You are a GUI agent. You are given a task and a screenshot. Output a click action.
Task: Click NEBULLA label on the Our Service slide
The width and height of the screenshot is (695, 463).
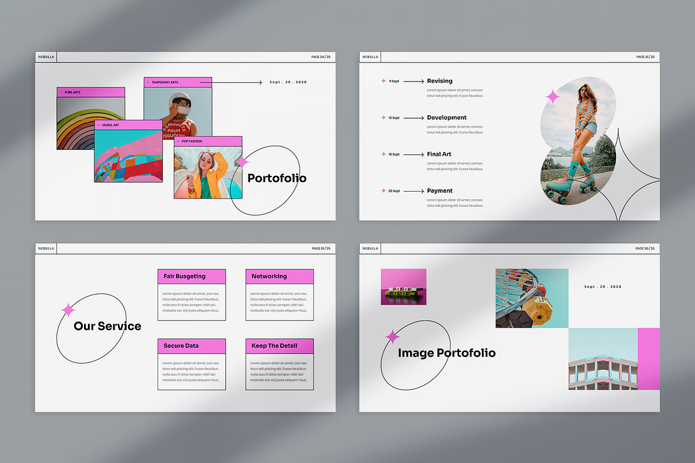(46, 248)
